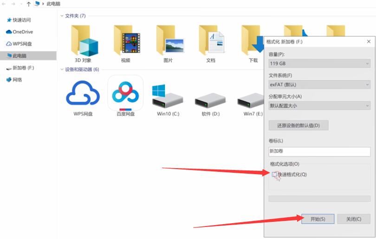Image resolution: width=376 pixels, height=239 pixels.
Task: Open OneDrive in the sidebar
Action: click(19, 32)
